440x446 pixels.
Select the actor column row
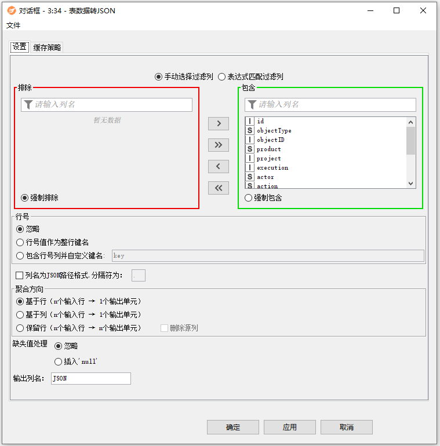(x=326, y=177)
